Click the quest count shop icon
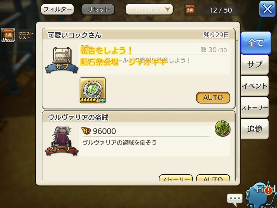277x208 pixels. [x=190, y=10]
